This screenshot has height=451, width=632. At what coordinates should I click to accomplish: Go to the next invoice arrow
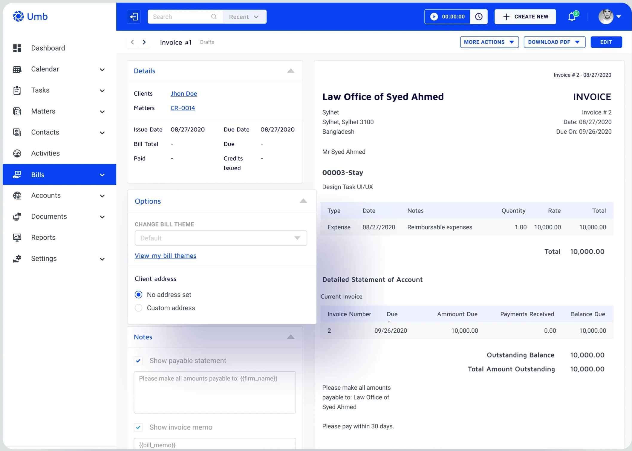[x=144, y=42]
